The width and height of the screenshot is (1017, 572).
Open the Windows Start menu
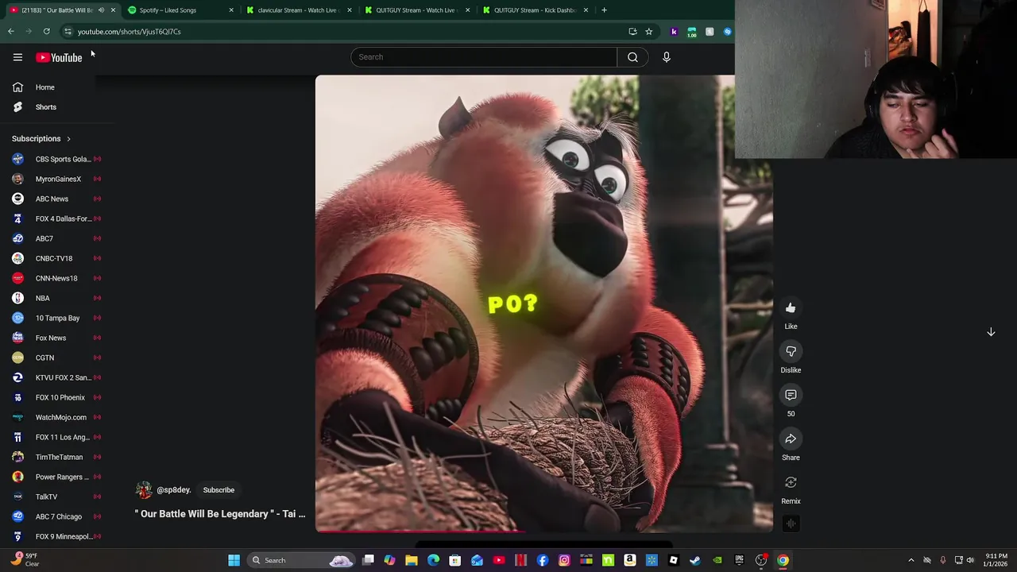tap(234, 560)
